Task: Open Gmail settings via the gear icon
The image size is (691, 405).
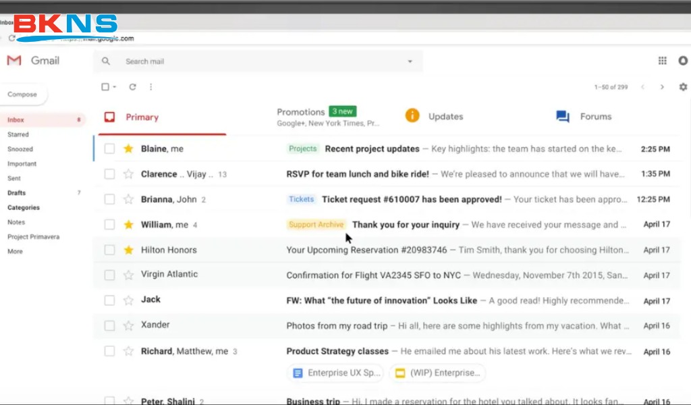Action: tap(683, 86)
